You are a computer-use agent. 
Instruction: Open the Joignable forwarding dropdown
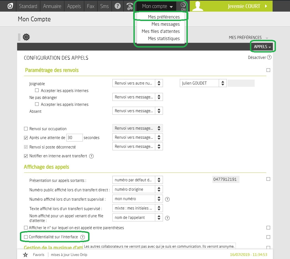tap(138, 83)
